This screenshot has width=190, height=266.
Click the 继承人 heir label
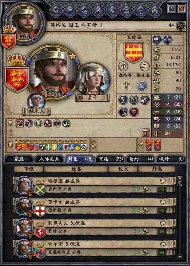36,112
